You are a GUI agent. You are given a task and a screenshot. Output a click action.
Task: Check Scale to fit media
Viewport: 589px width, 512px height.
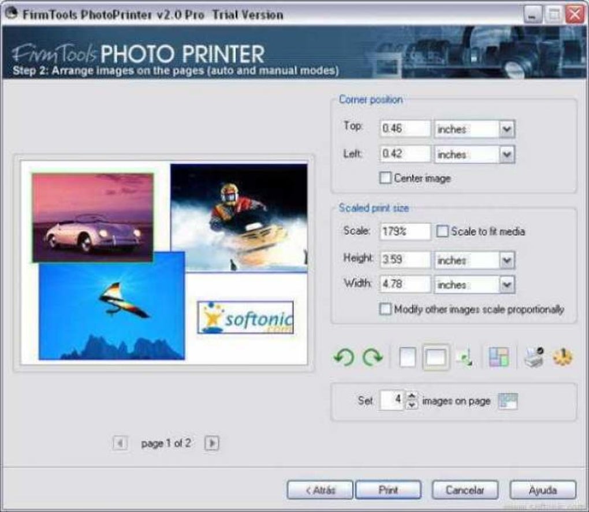click(x=442, y=230)
